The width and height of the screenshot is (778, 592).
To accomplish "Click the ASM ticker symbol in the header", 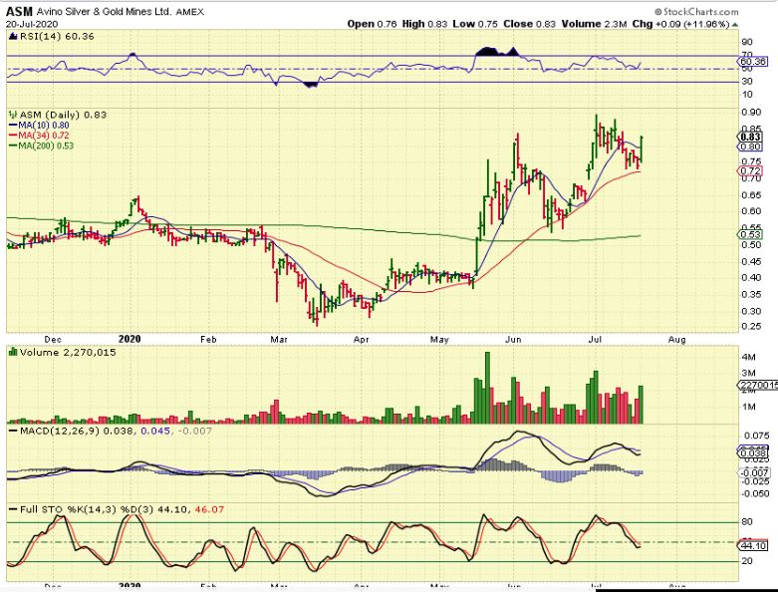I will pos(19,9).
